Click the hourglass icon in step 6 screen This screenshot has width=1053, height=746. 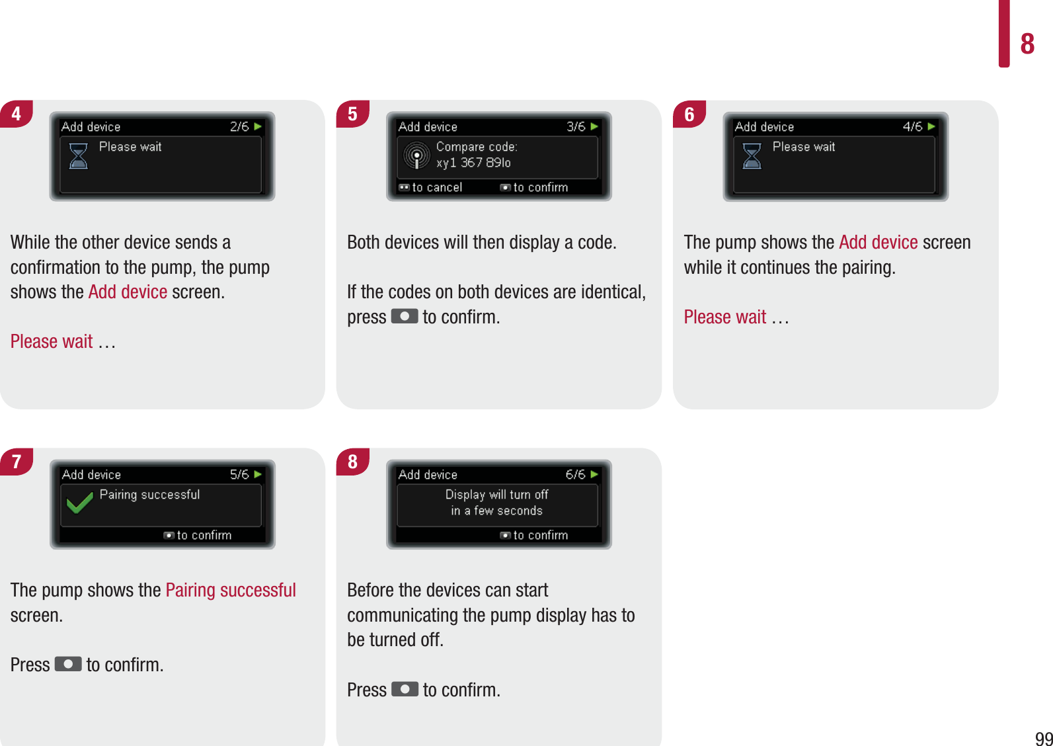pyautogui.click(x=752, y=156)
